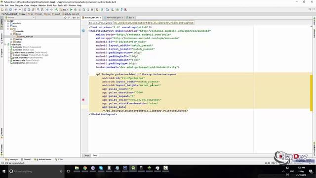Switch to the Design view tab
Screen dimensions: 316x178
tap(86, 155)
